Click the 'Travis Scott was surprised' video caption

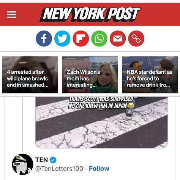(101, 103)
